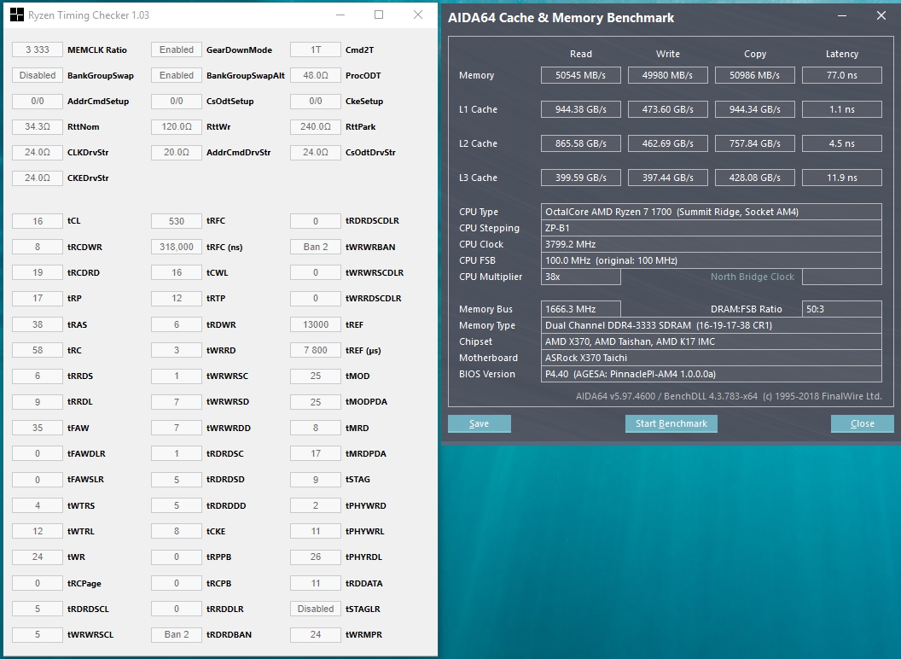Select the BIOS Version P4.40 field

[712, 374]
